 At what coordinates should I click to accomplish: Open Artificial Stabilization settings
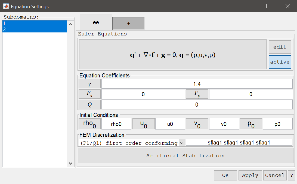click(185, 156)
